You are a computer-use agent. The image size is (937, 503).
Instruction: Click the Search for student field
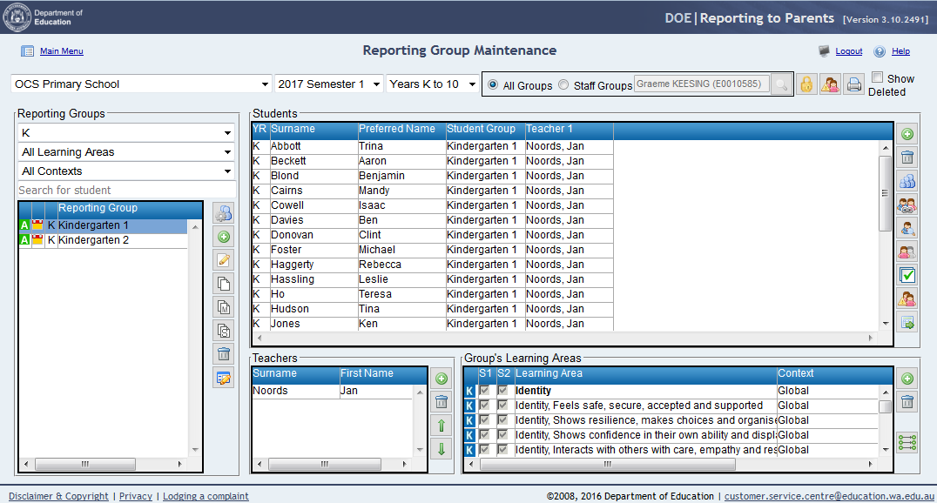[126, 190]
